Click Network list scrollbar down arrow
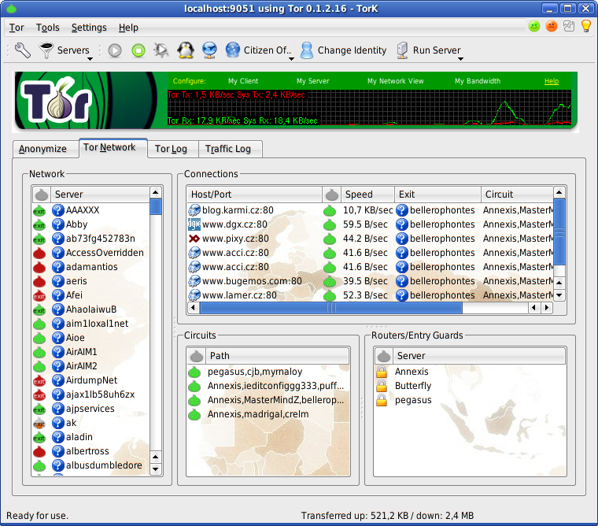This screenshot has height=526, width=598. (156, 469)
